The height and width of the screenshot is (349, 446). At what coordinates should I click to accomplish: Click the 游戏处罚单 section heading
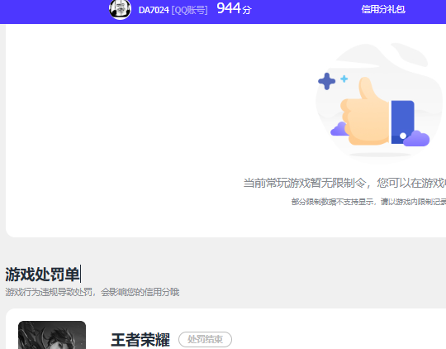(42, 275)
